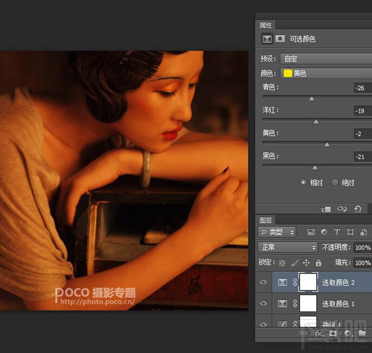This screenshot has width=372, height=353.
Task: Click new adjustment layer half-circle icon
Action: [348, 333]
